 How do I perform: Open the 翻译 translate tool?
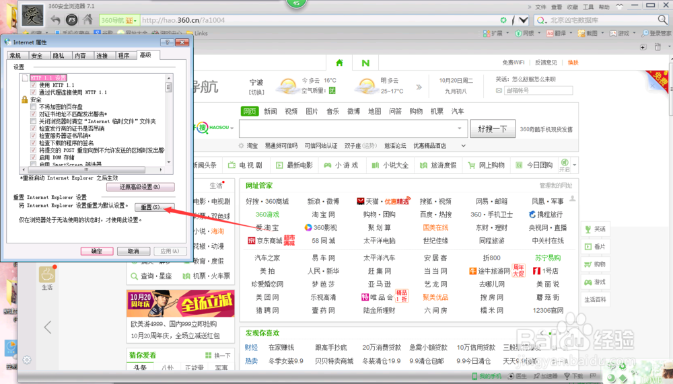point(556,33)
